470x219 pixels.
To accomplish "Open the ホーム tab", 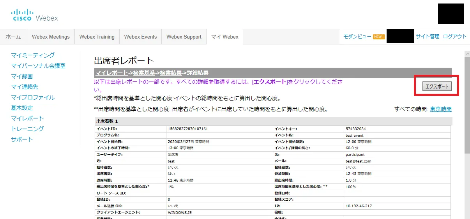I will (13, 37).
